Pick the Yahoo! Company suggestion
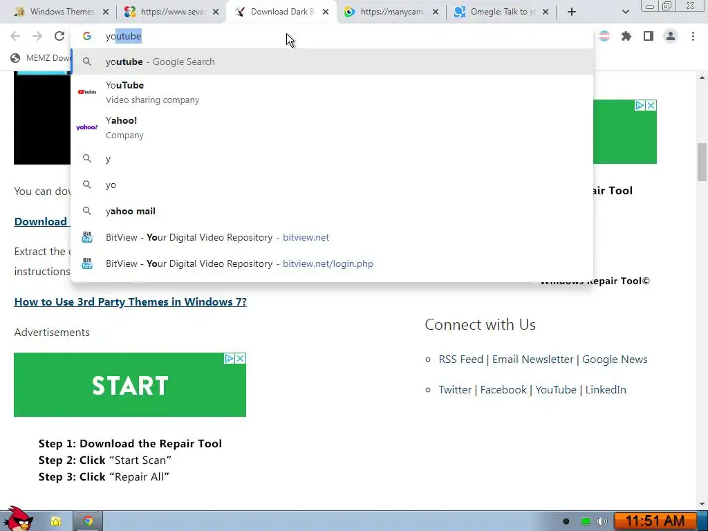Viewport: 708px width, 531px height. click(332, 127)
